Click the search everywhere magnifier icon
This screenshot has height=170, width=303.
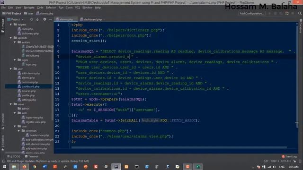[x=300, y=13]
